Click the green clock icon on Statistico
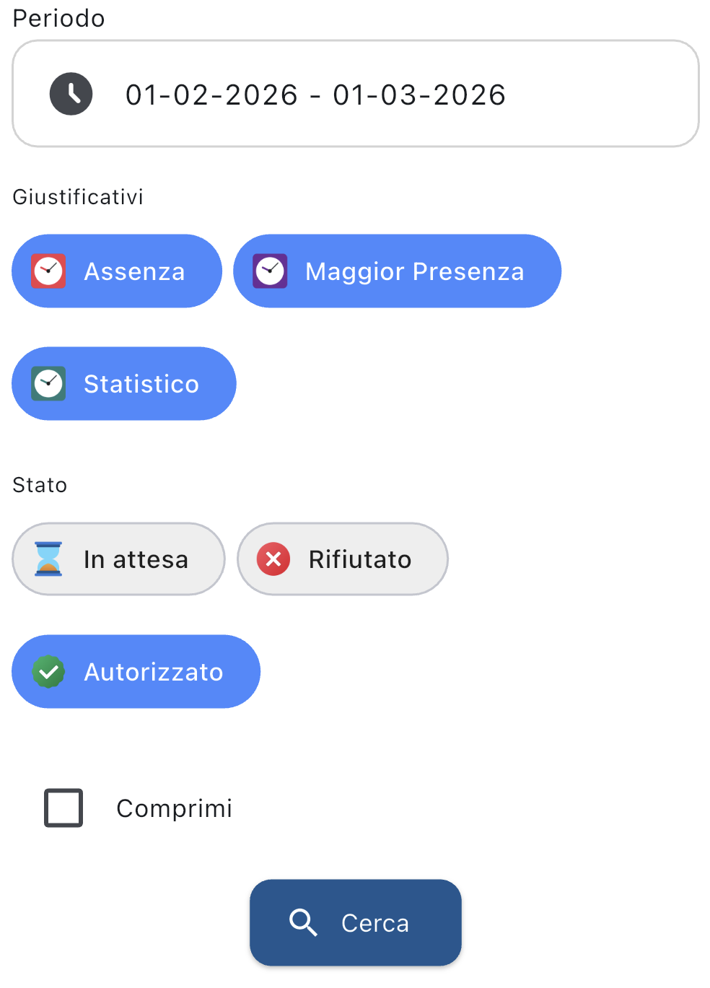Screen dimensions: 710x988 (49, 384)
